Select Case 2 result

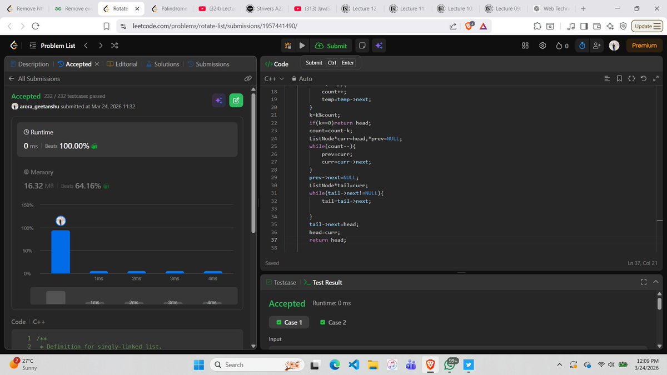coord(333,322)
